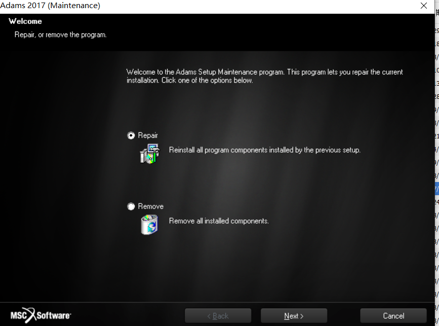Close the Adams 2017 Maintenance window
The image size is (439, 326).
(x=424, y=6)
